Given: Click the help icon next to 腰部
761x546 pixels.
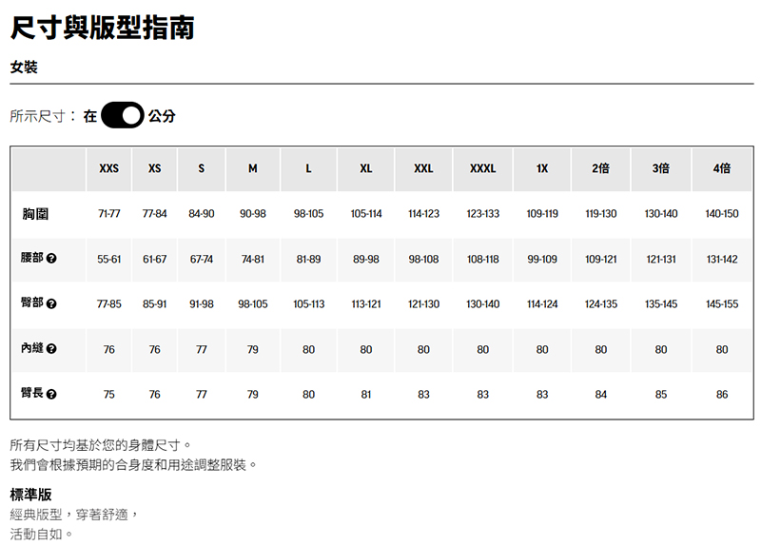Looking at the screenshot, I should [x=51, y=260].
